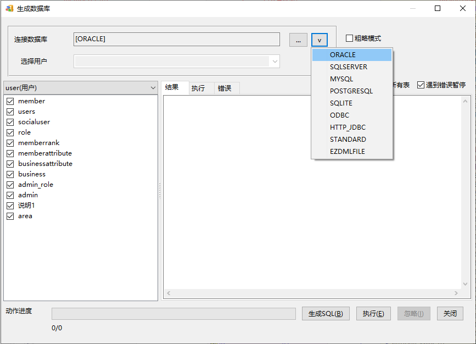
Task: Choose SQLSERVER from the database menu
Action: tap(352, 67)
